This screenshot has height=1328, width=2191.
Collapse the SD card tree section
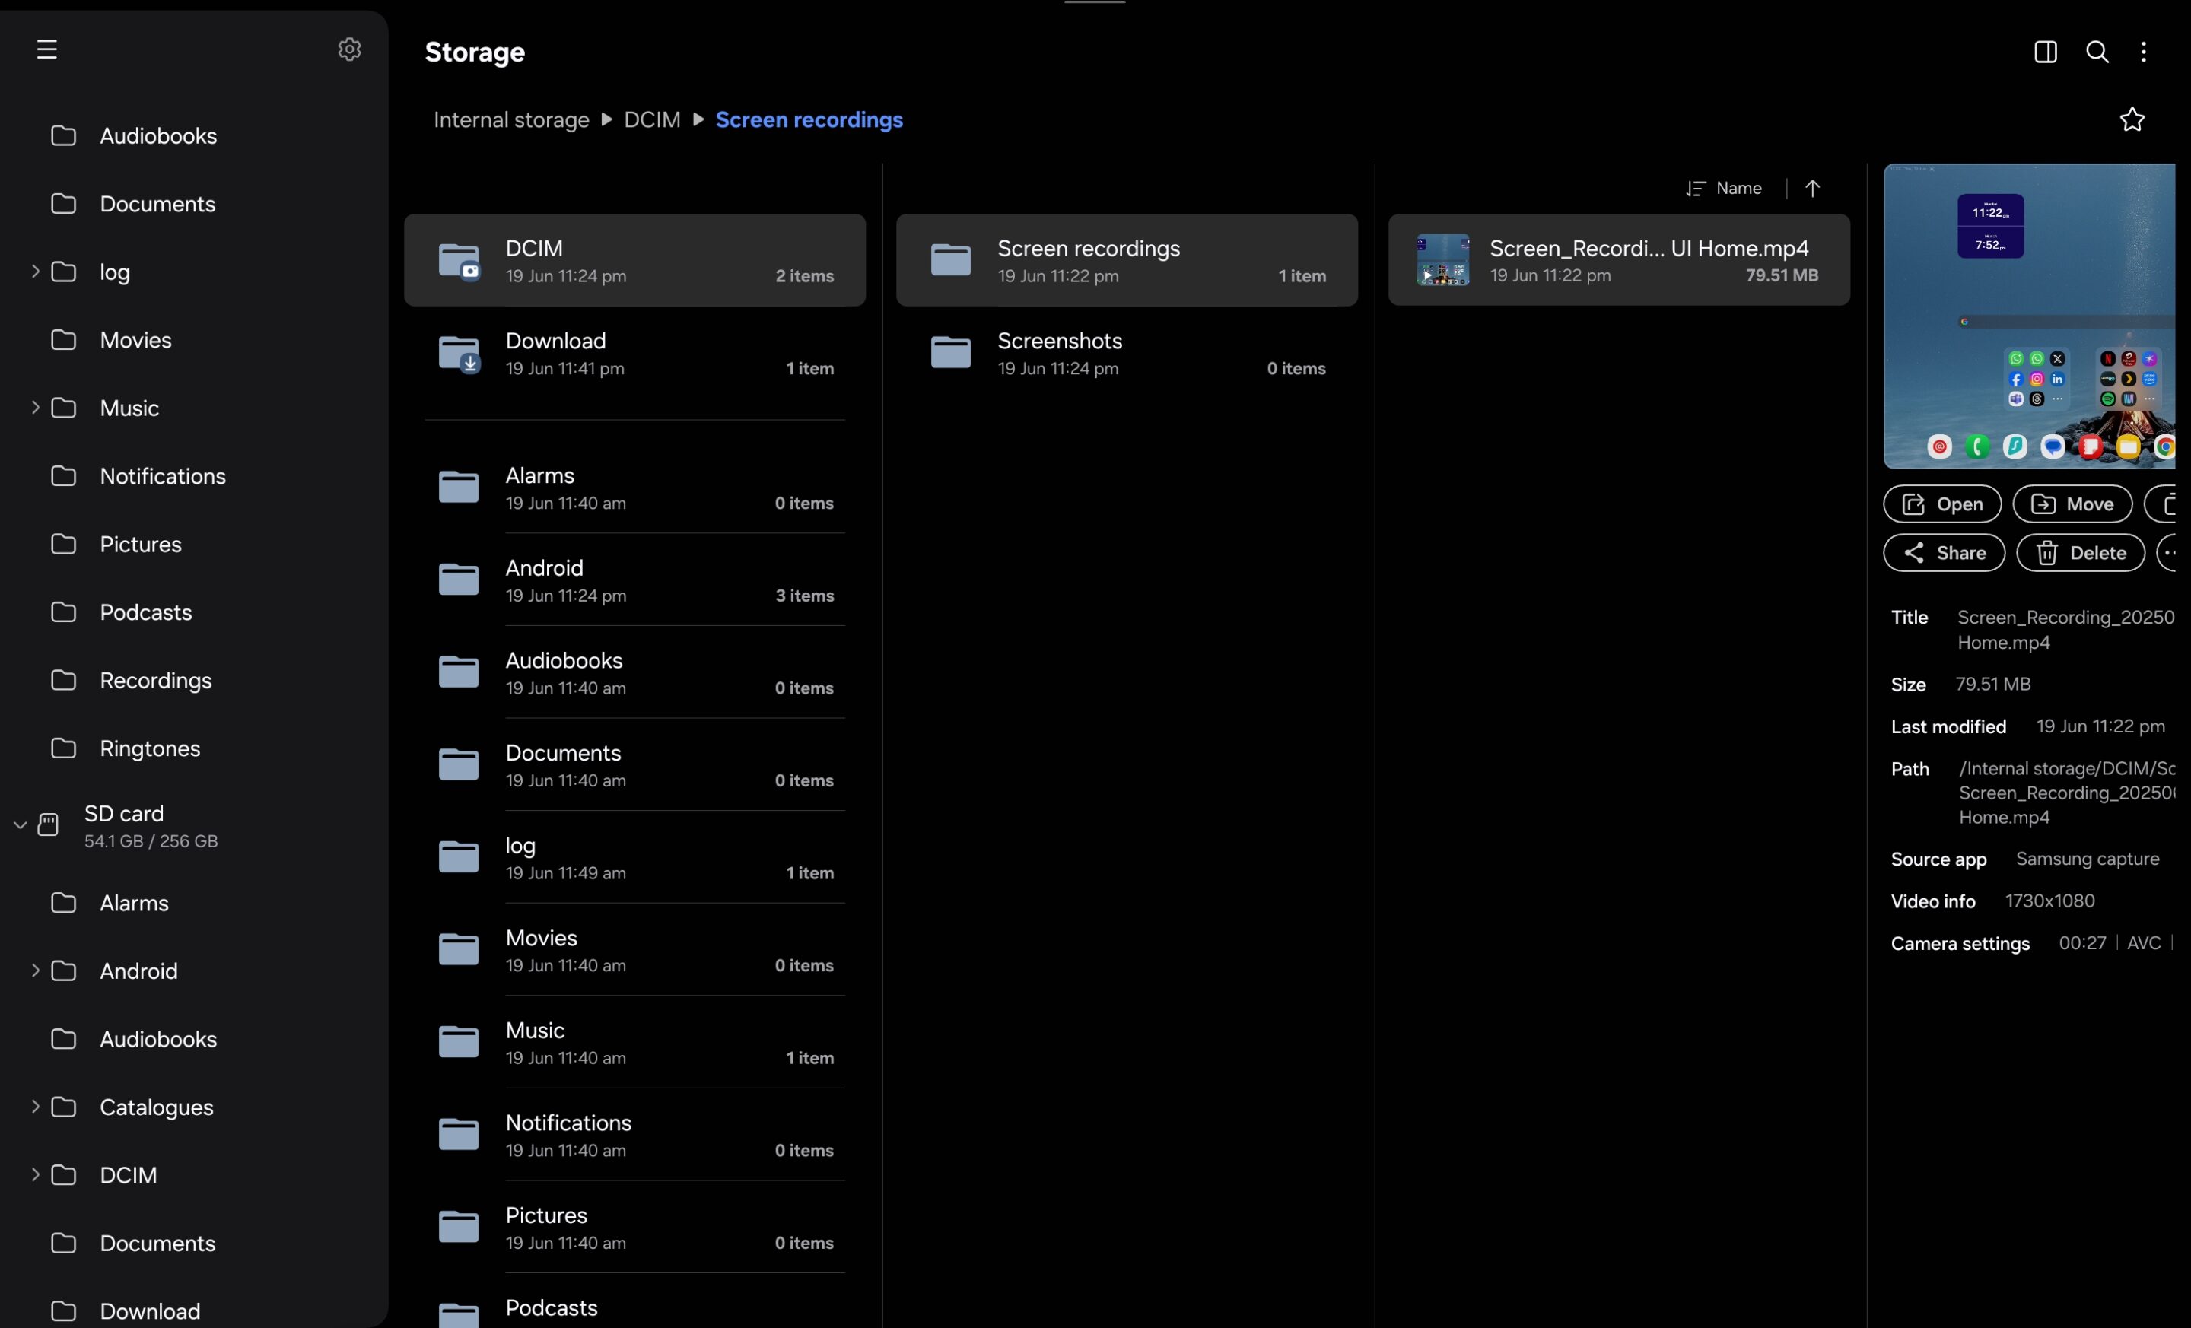coord(20,825)
